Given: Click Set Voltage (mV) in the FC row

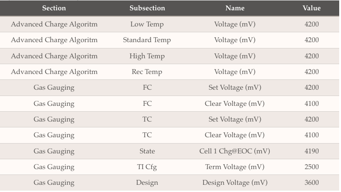Looking at the screenshot, I should click(235, 87).
